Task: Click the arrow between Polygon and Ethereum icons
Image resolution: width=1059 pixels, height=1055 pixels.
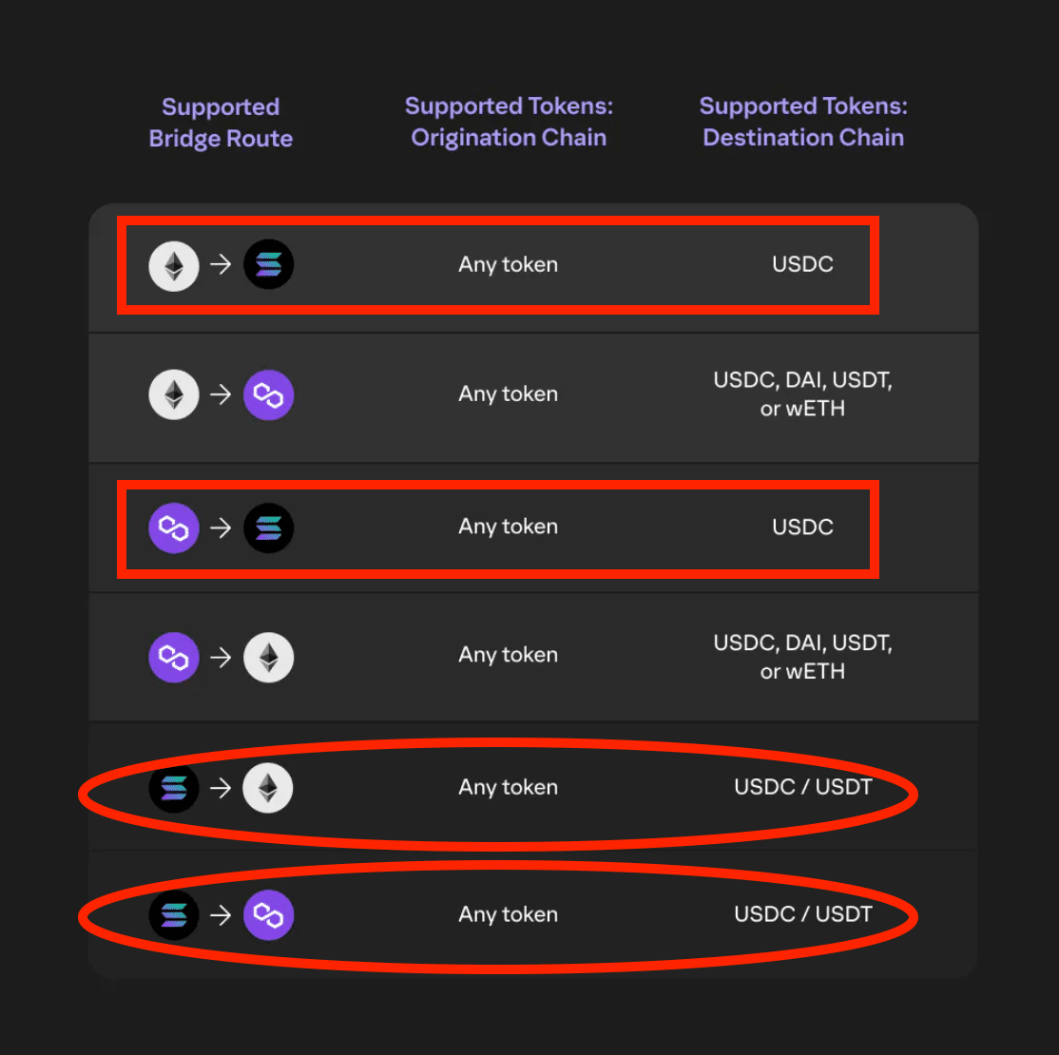Action: pos(221,658)
